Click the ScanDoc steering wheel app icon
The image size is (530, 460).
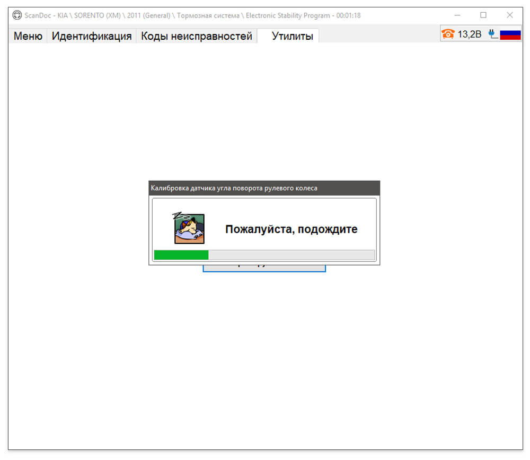pos(17,15)
